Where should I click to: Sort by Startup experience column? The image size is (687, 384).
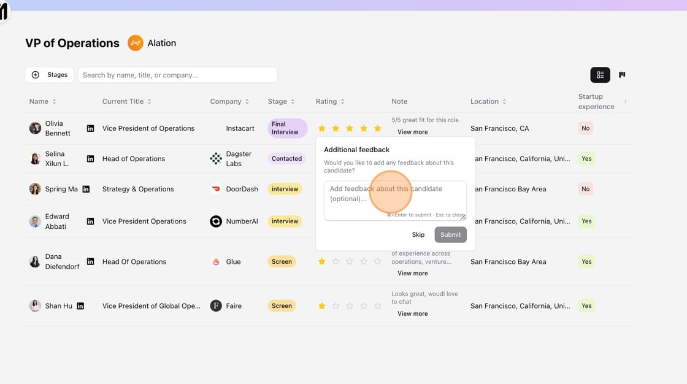(602, 101)
